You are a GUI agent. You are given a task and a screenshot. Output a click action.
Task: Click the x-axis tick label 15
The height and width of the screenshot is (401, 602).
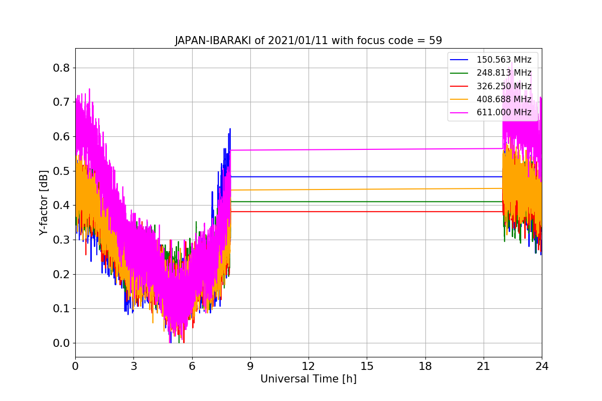pos(367,366)
